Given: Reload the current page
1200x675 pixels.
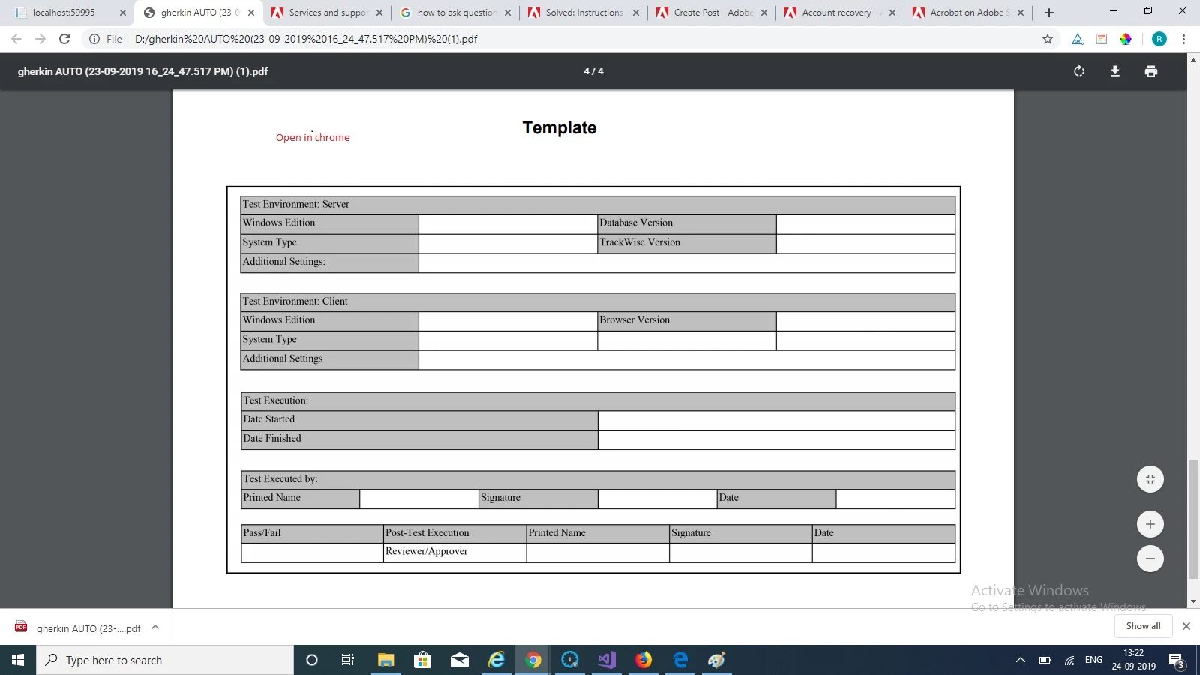Looking at the screenshot, I should pos(64,39).
